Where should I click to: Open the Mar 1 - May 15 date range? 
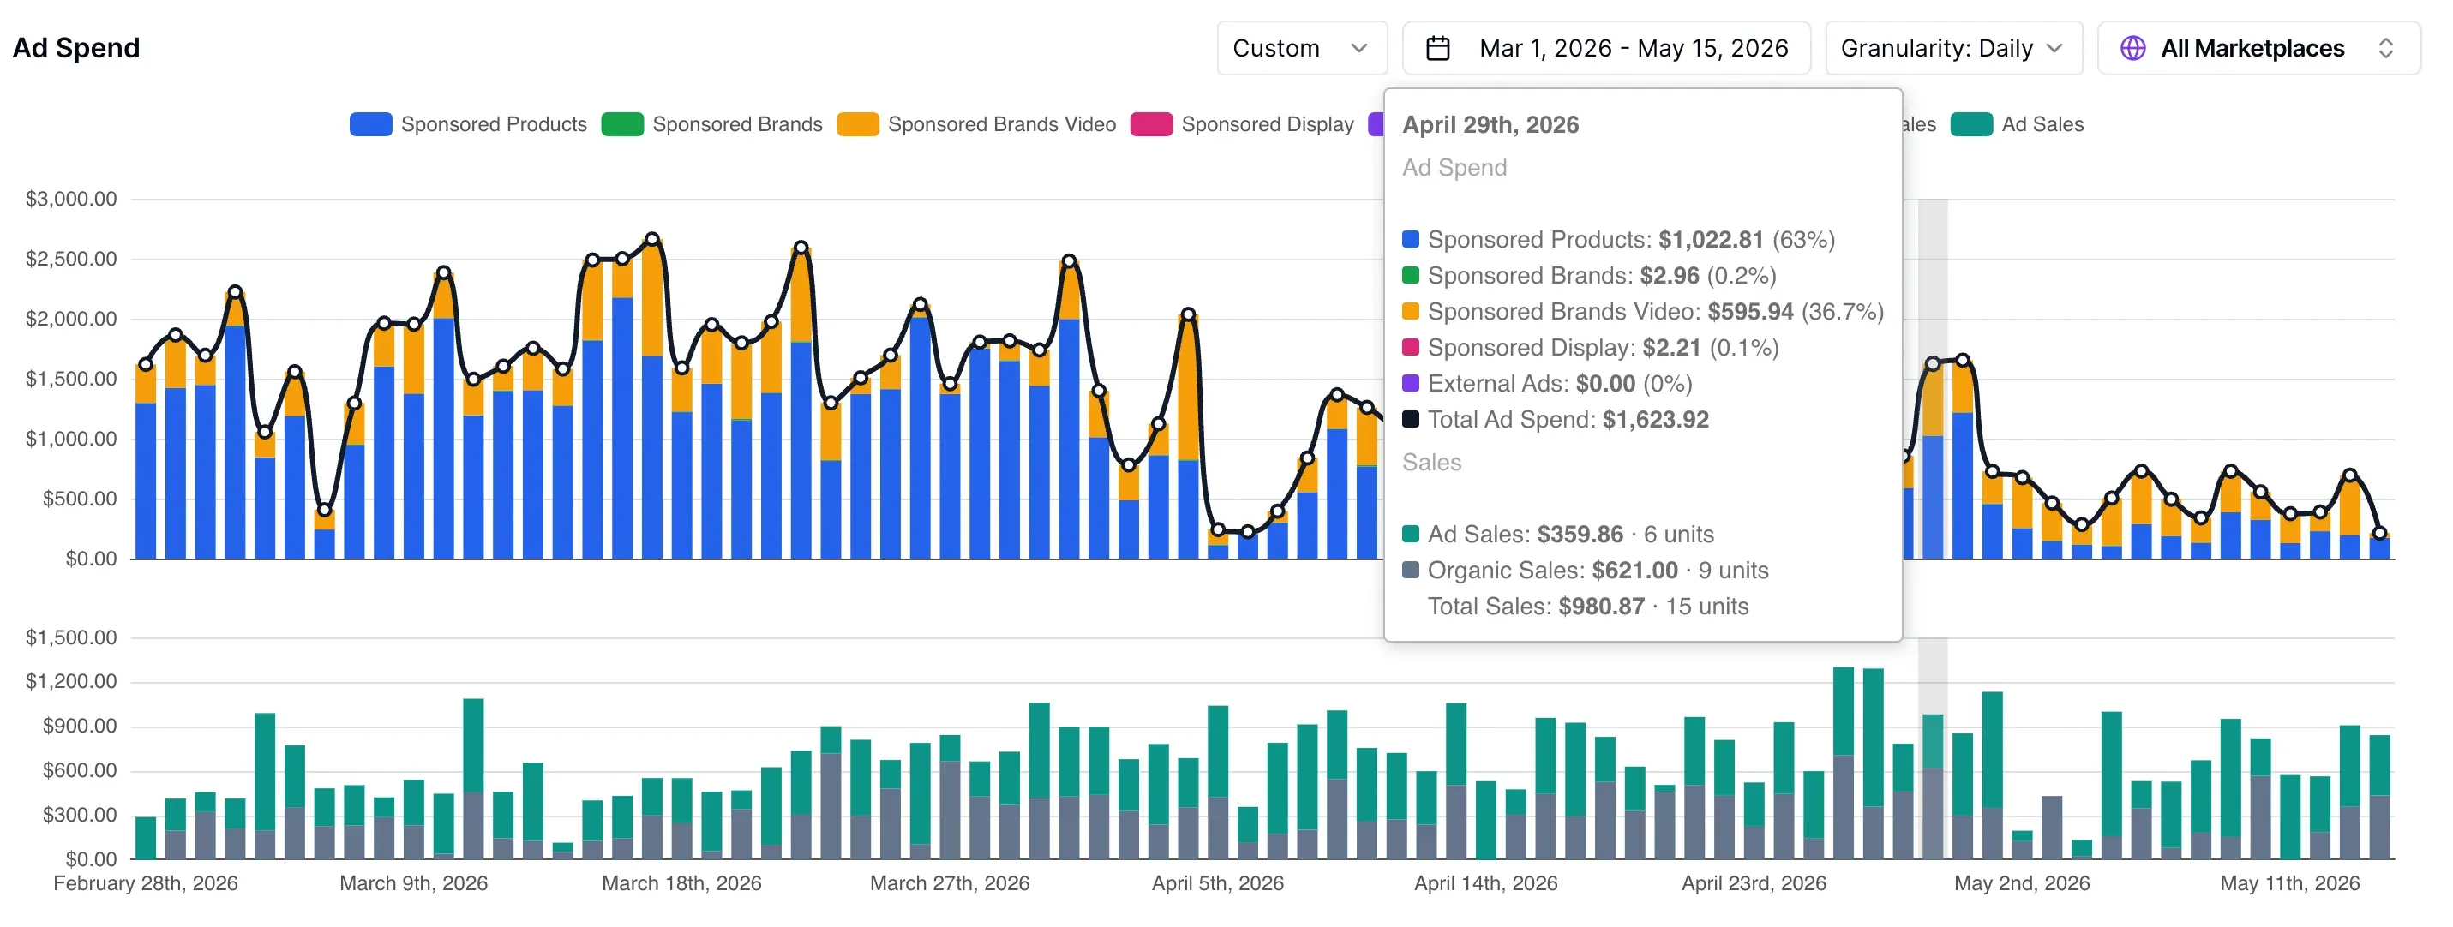click(1605, 49)
